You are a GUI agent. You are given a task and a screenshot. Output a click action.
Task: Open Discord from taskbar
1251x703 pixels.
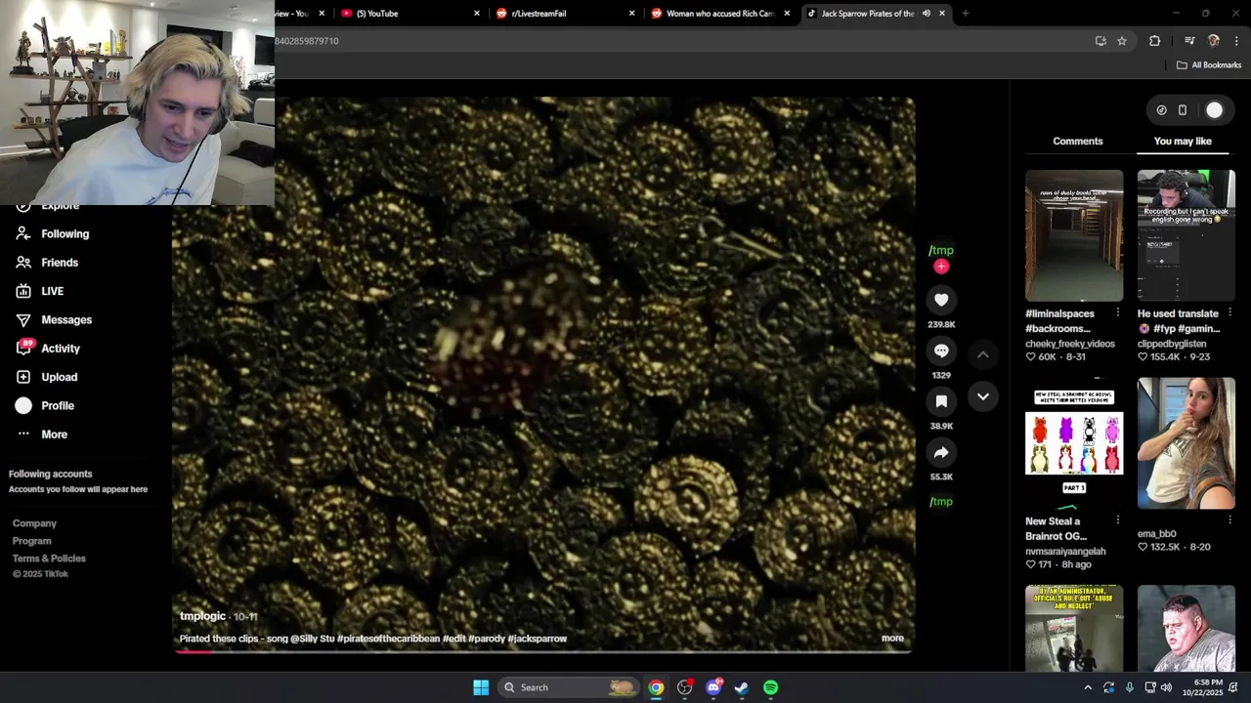(713, 687)
